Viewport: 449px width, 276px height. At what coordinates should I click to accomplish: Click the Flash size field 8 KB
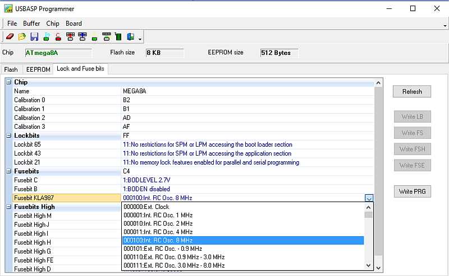[x=164, y=53]
